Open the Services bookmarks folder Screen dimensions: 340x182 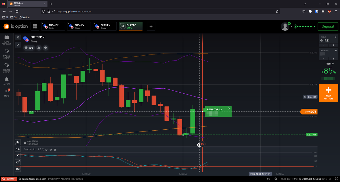click(24, 17)
